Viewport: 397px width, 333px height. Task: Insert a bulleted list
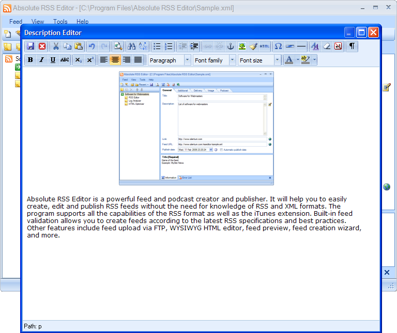pyautogui.click(x=157, y=46)
